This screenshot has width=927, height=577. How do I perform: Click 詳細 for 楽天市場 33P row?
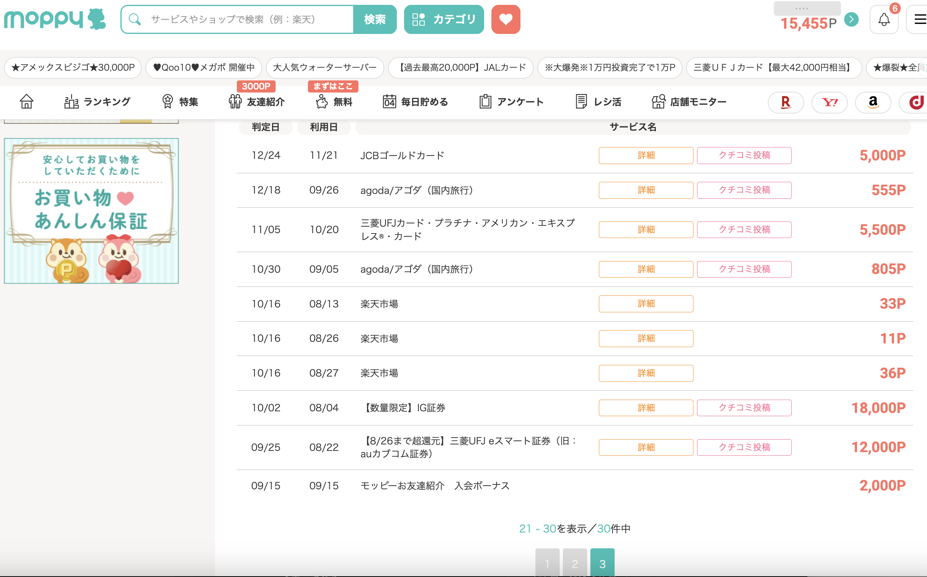pos(646,304)
